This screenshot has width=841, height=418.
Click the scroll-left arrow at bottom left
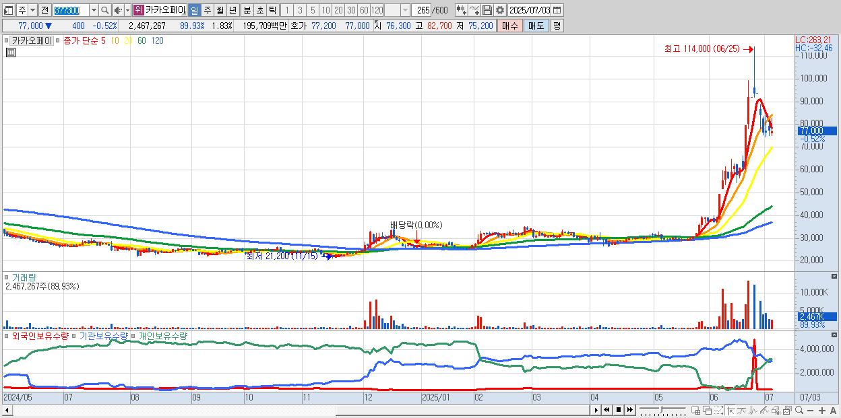point(7,410)
